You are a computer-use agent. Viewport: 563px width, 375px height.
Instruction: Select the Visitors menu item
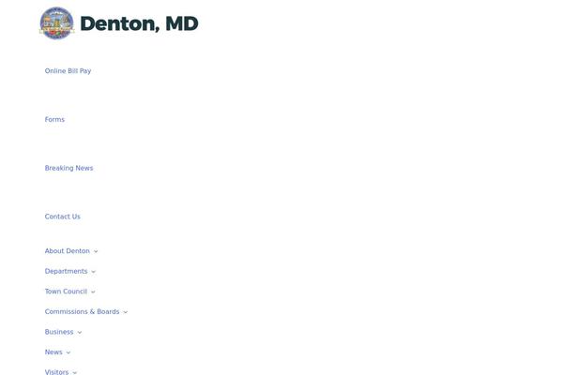pyautogui.click(x=56, y=372)
